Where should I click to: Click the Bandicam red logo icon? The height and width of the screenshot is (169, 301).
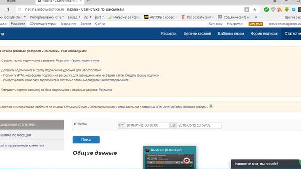[x=147, y=150]
